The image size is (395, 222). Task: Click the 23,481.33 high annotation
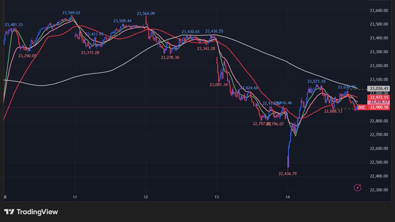(x=14, y=25)
